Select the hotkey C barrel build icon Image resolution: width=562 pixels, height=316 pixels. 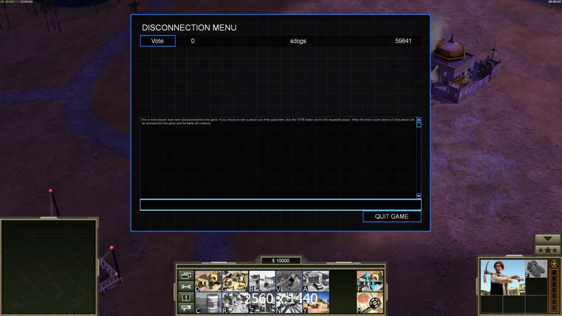(x=208, y=303)
